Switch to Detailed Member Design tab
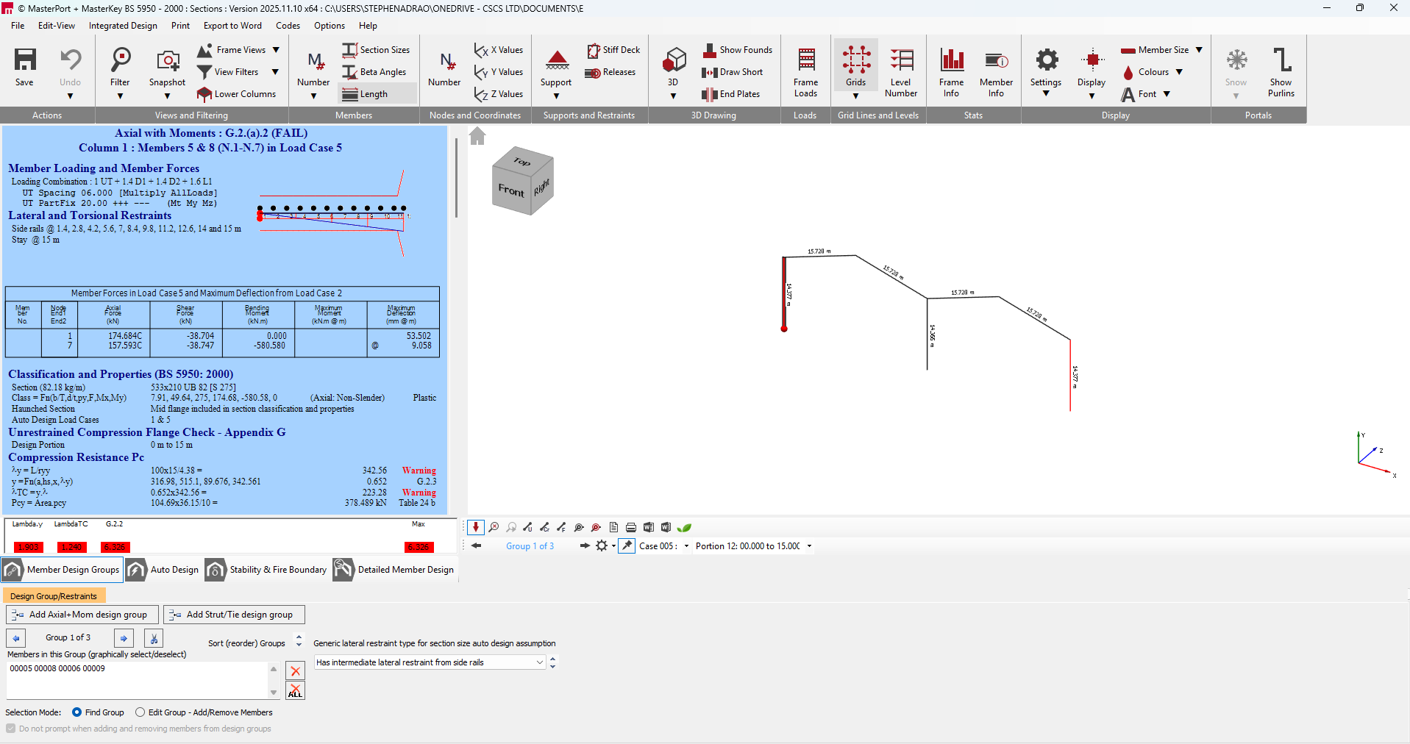The image size is (1410, 744). 394,570
